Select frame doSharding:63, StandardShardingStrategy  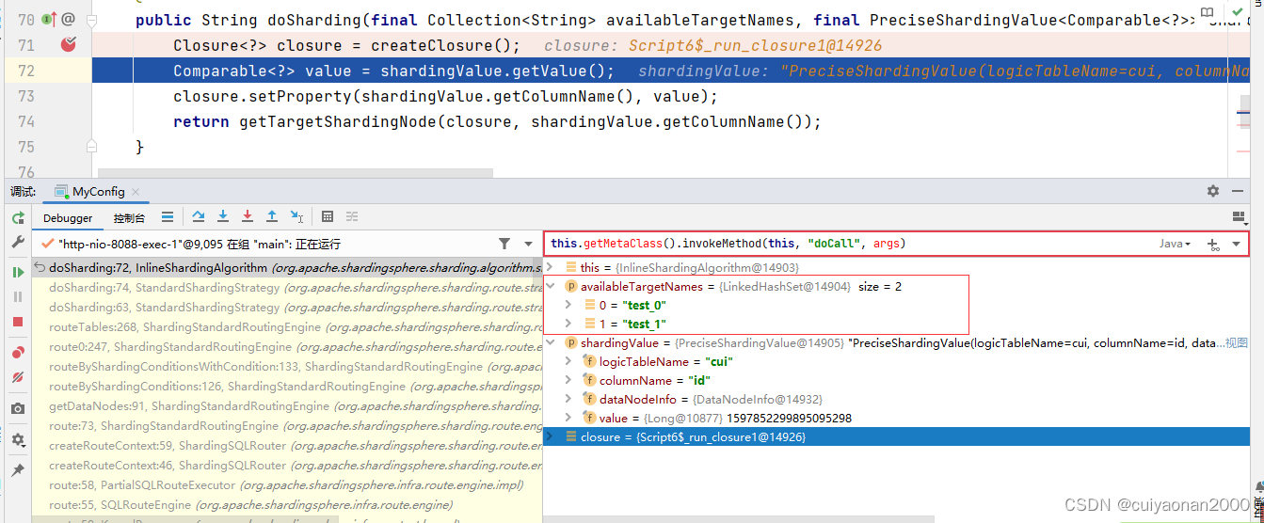pos(287,307)
